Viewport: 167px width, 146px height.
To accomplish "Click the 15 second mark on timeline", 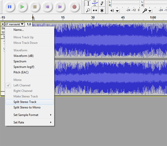I will click(63, 17).
